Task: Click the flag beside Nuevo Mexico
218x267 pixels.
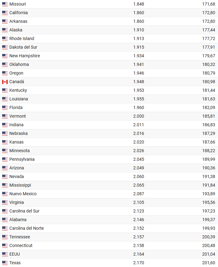Action: 5,194
